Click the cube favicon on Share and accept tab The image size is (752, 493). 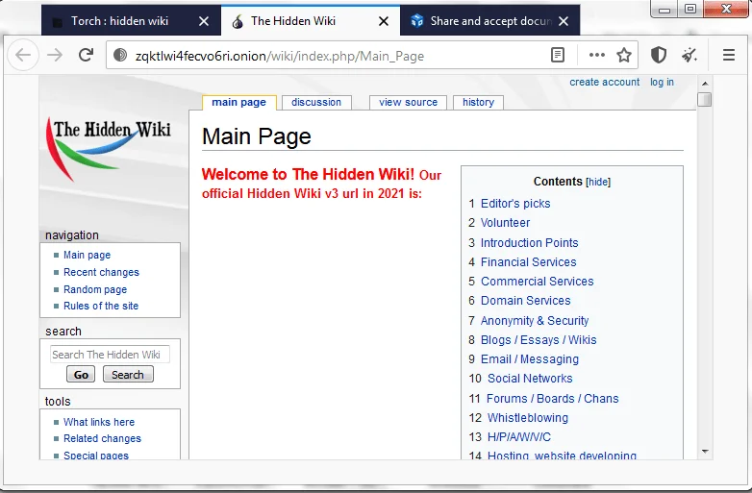417,21
